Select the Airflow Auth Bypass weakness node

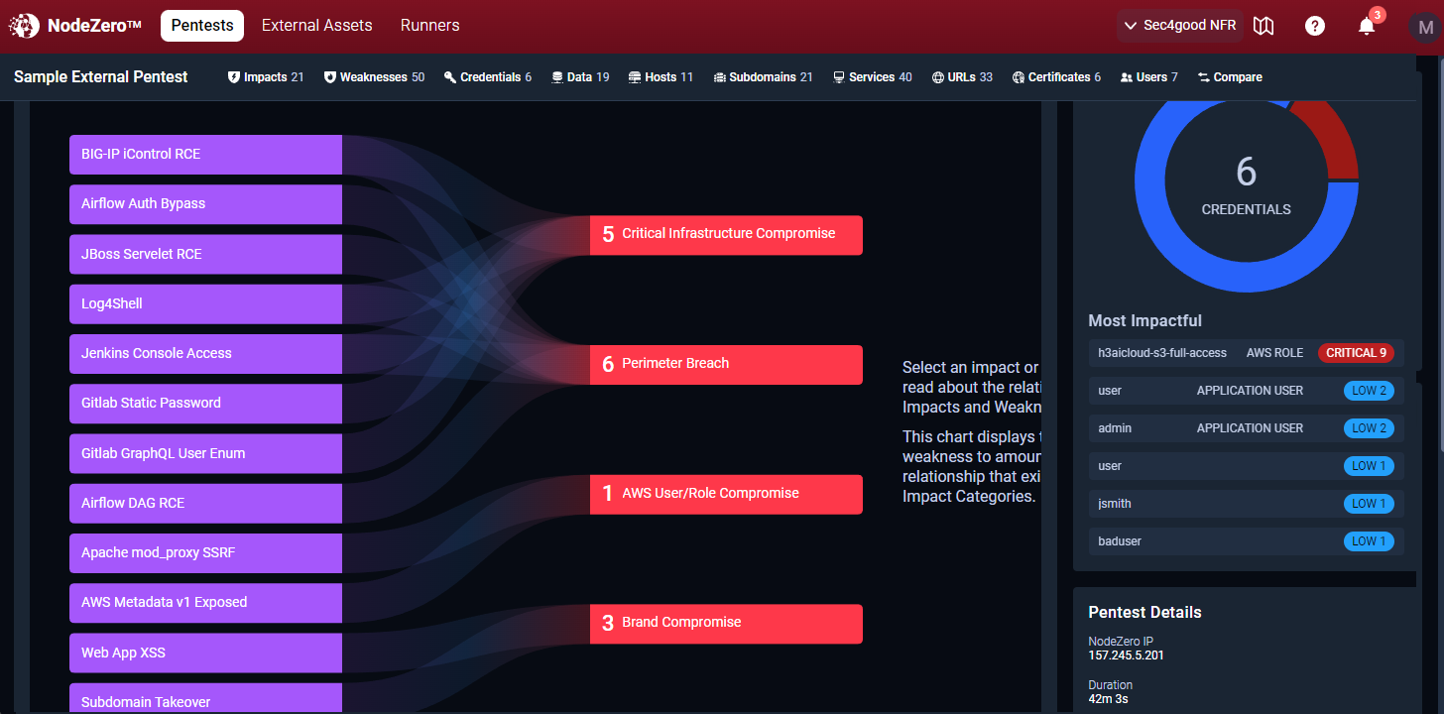(x=205, y=204)
